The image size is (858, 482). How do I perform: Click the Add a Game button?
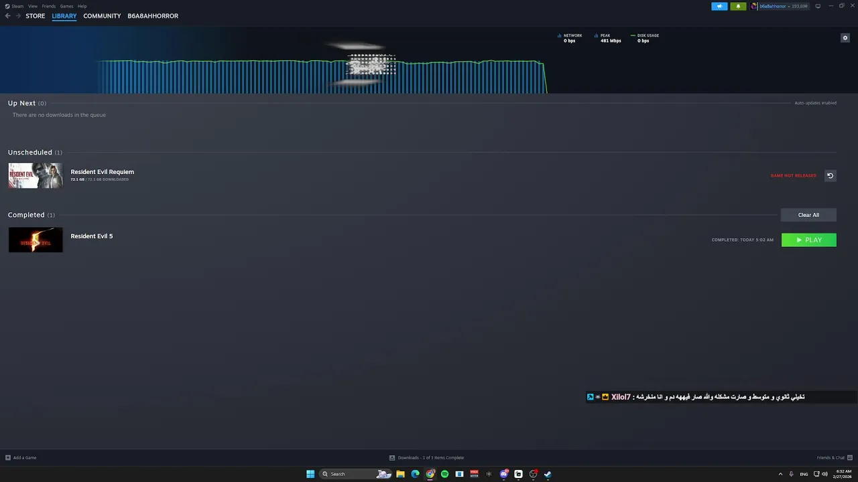point(21,458)
